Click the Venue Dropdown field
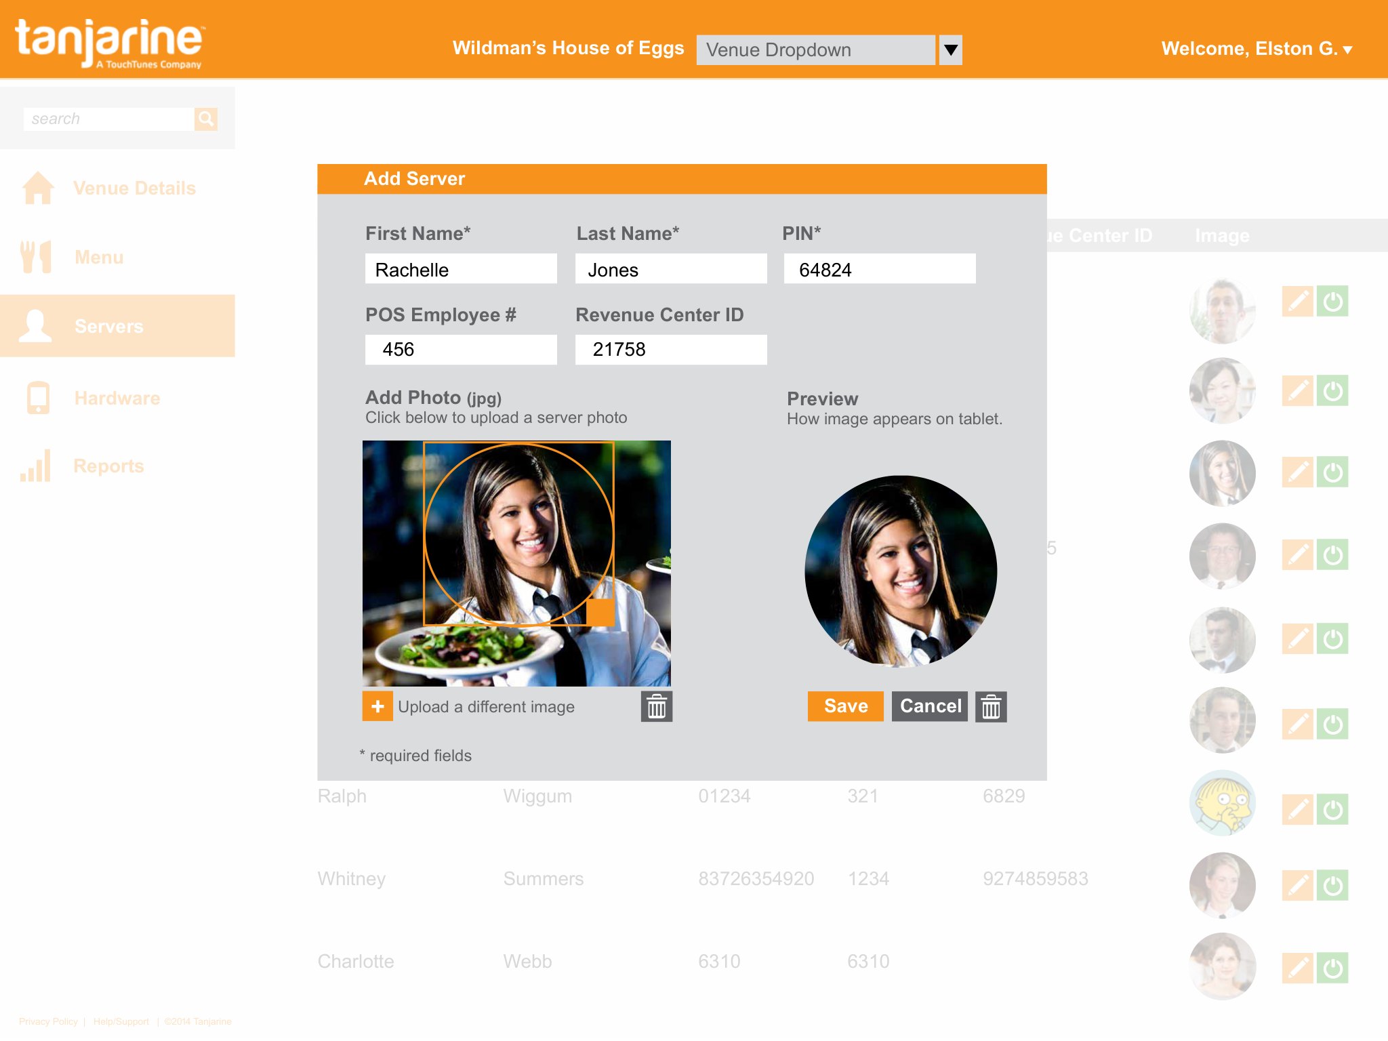The width and height of the screenshot is (1388, 1041). [816, 50]
